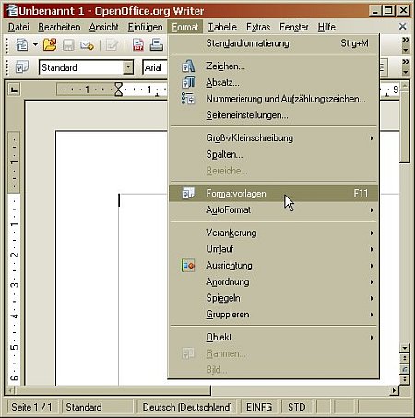Click the vertical scrollbar down arrow
The height and width of the screenshot is (418, 415).
[x=405, y=348]
